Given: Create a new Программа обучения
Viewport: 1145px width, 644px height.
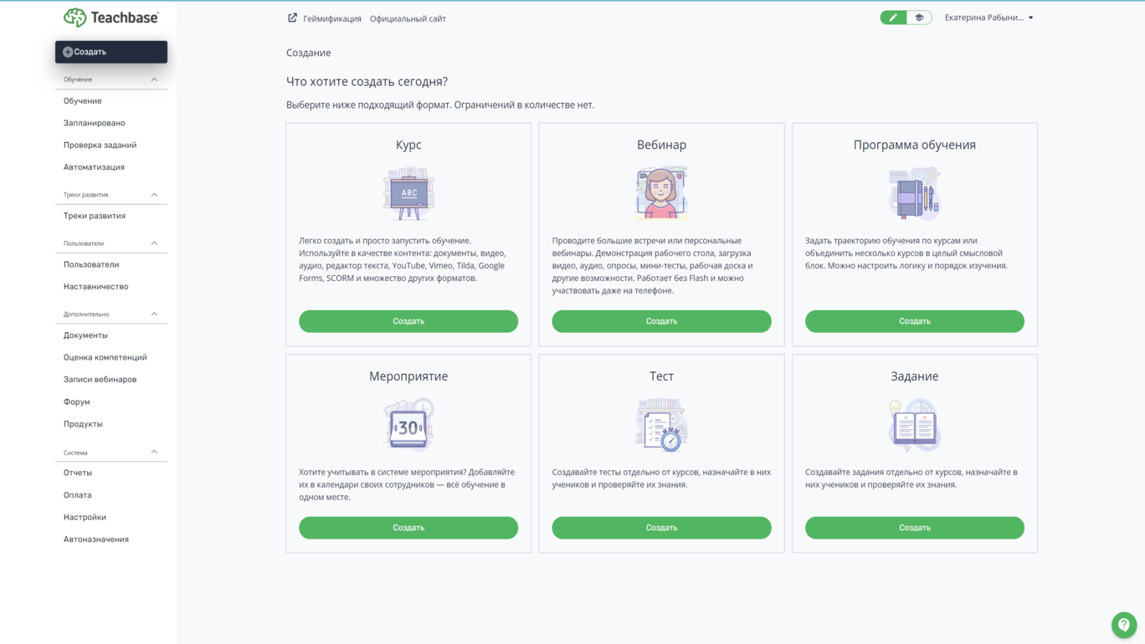Looking at the screenshot, I should click(x=914, y=321).
